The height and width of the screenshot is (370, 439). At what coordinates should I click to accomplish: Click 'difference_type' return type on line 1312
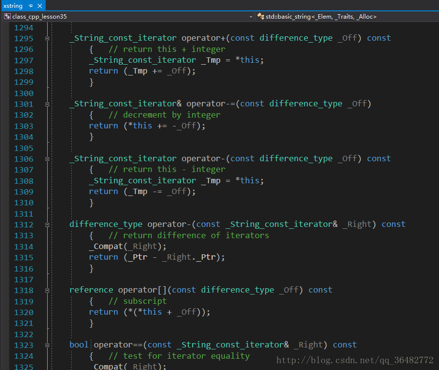[x=106, y=224]
